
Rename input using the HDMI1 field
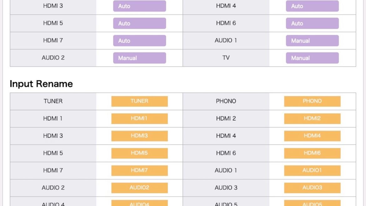tap(140, 119)
